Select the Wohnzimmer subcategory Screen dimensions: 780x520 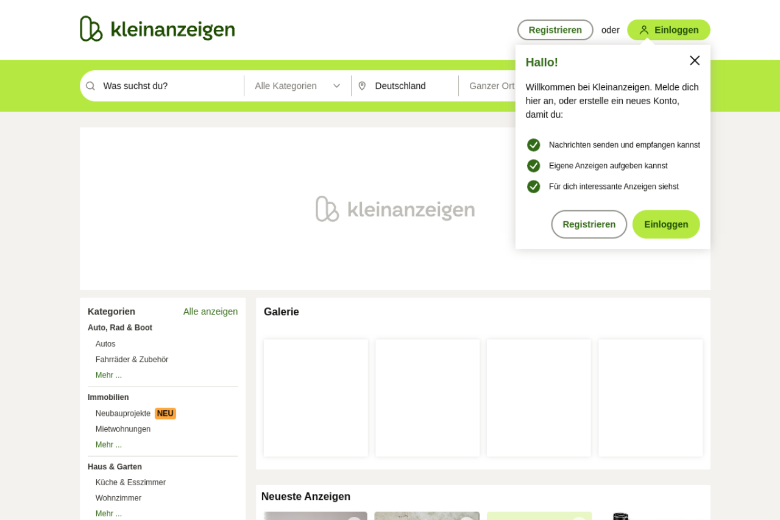[118, 498]
